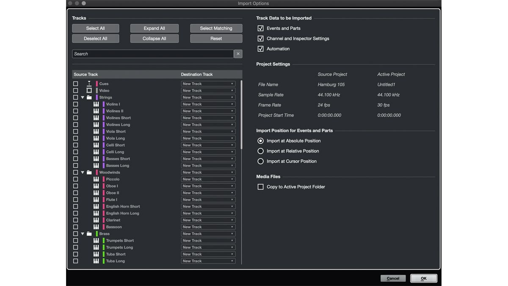Select Import at Absolute Position
This screenshot has height=286, width=508.
[x=260, y=141]
